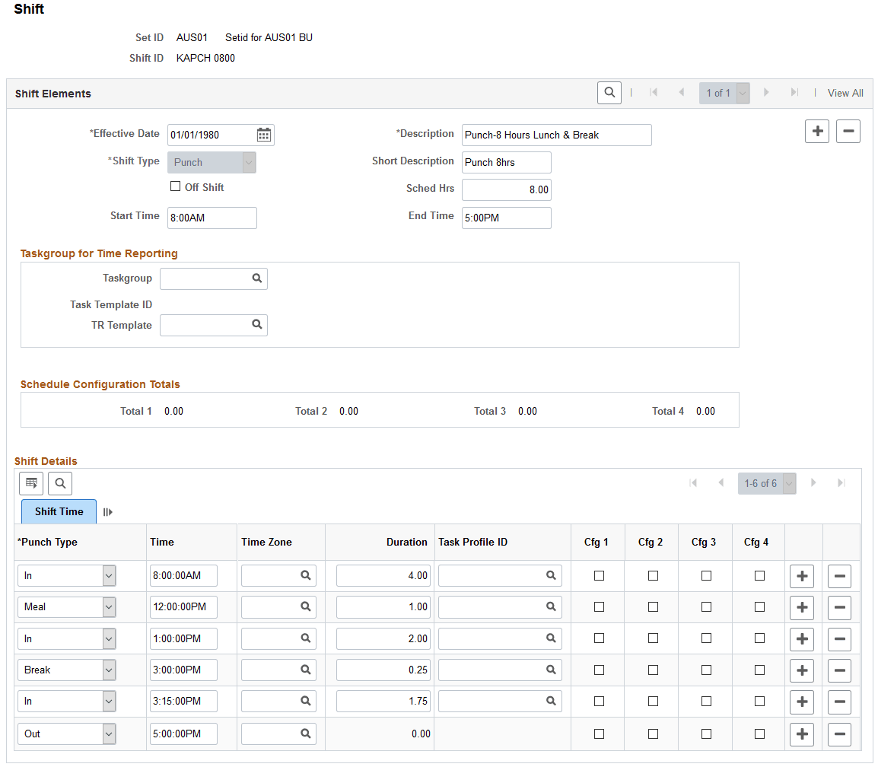Screen dimensions: 878x767
Task: Open the 1 of 1 row selector dropdown
Action: (724, 93)
